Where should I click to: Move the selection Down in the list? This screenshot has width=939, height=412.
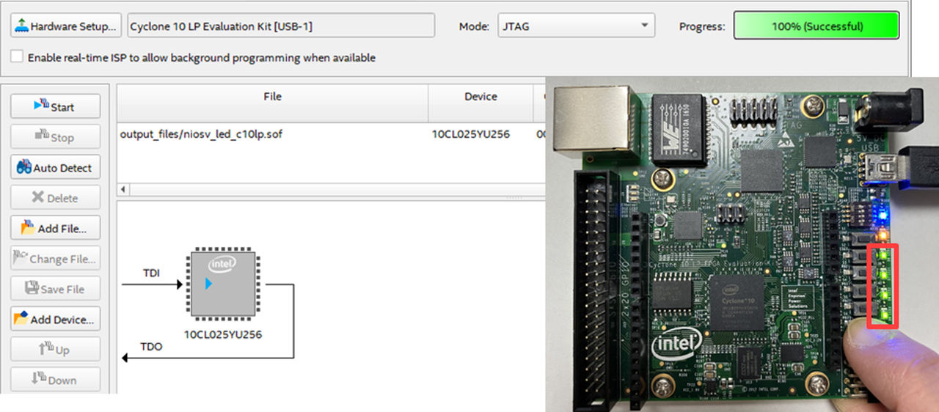(x=55, y=380)
